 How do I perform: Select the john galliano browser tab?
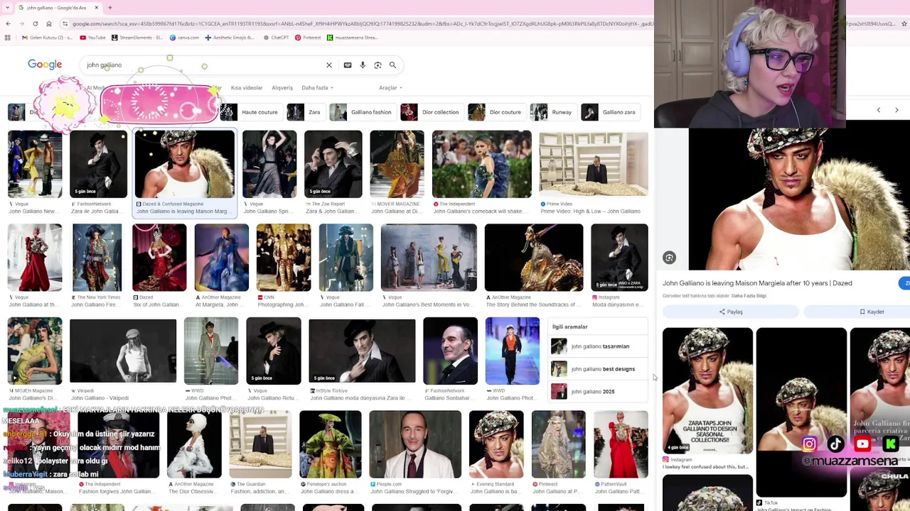tap(57, 8)
